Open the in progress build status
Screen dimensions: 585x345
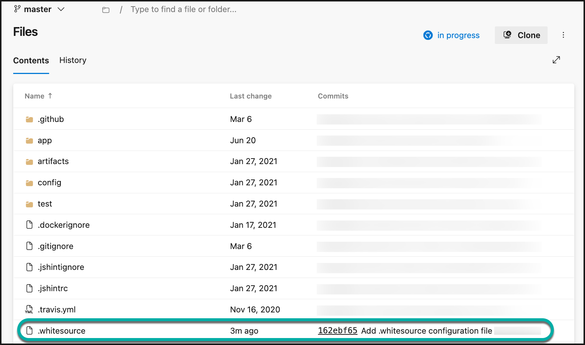pyautogui.click(x=451, y=35)
